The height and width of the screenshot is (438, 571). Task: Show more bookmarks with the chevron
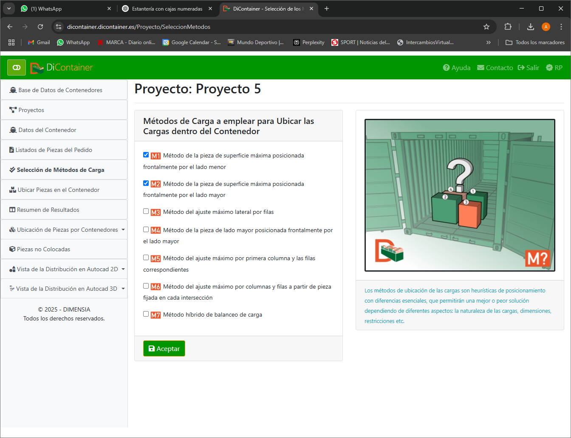click(489, 42)
